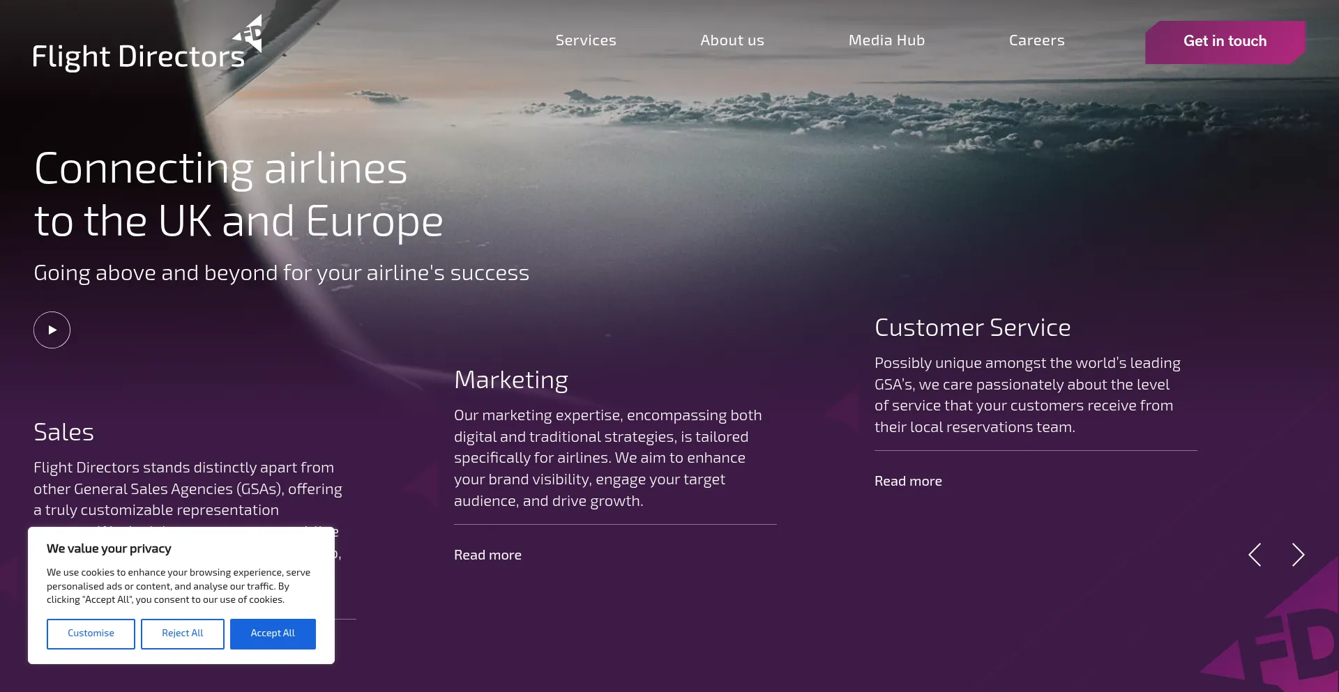Read more about Customer Service
This screenshot has width=1339, height=692.
coord(908,481)
